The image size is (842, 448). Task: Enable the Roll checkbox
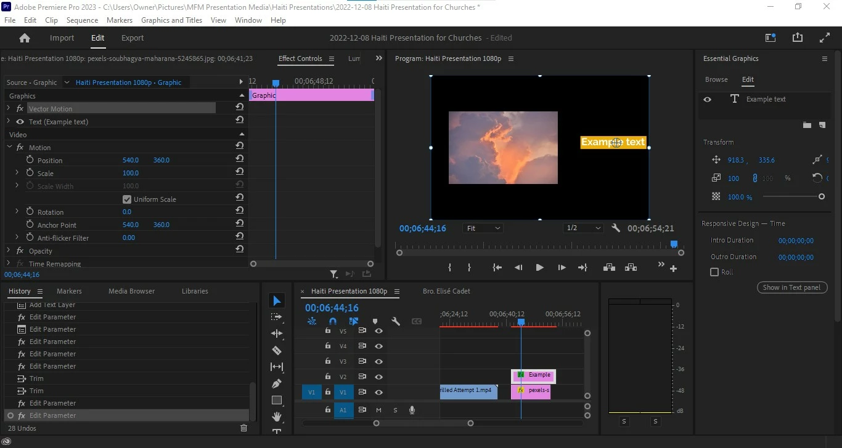pyautogui.click(x=714, y=272)
